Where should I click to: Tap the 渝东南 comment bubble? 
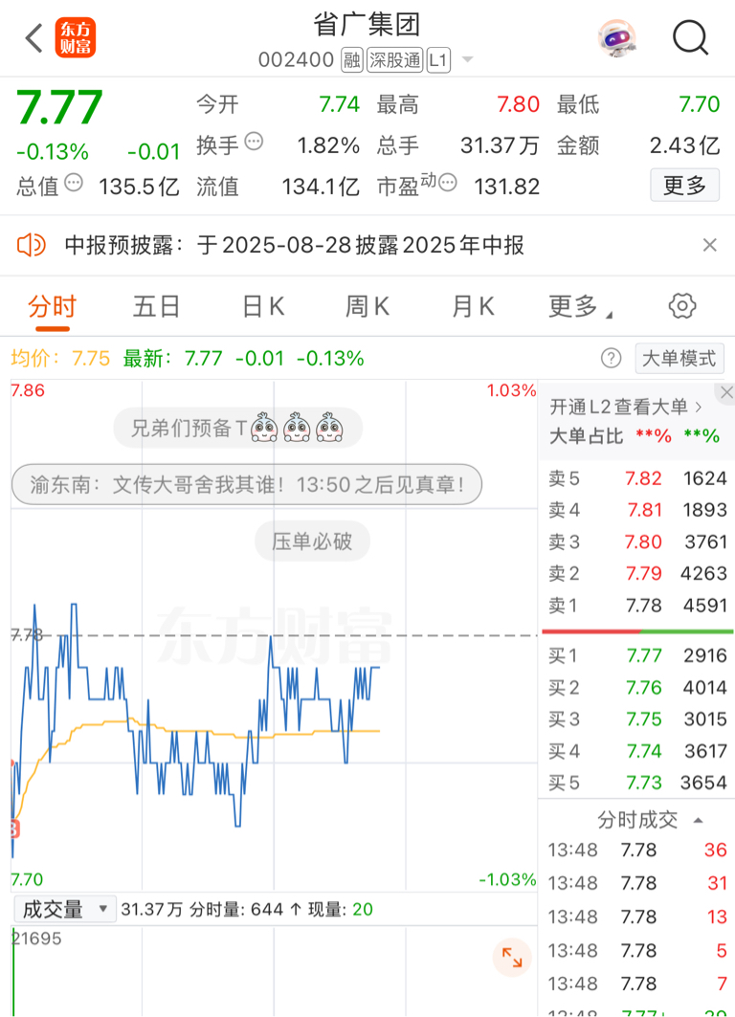pos(247,484)
